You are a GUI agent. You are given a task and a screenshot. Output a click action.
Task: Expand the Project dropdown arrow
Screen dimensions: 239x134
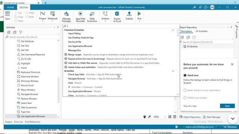[x=43, y=21]
